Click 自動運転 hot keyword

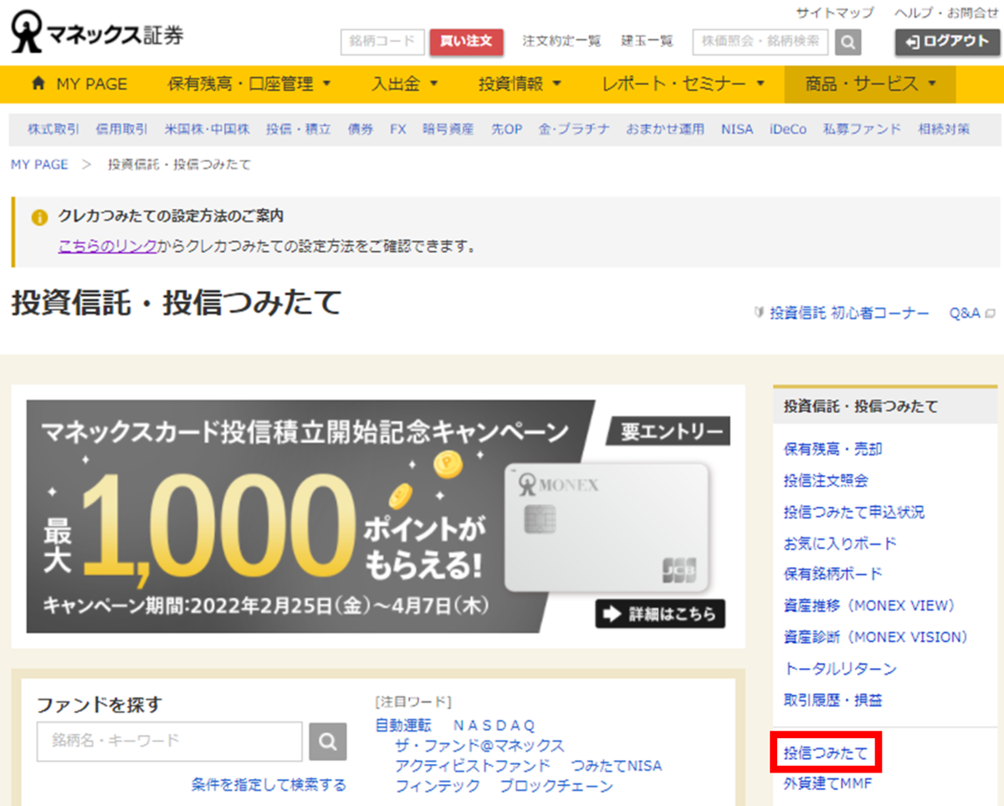(x=403, y=725)
